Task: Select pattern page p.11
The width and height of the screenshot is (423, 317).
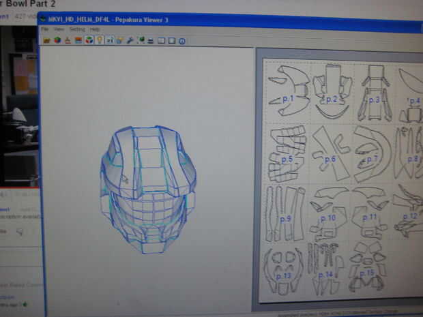Action: tap(370, 214)
